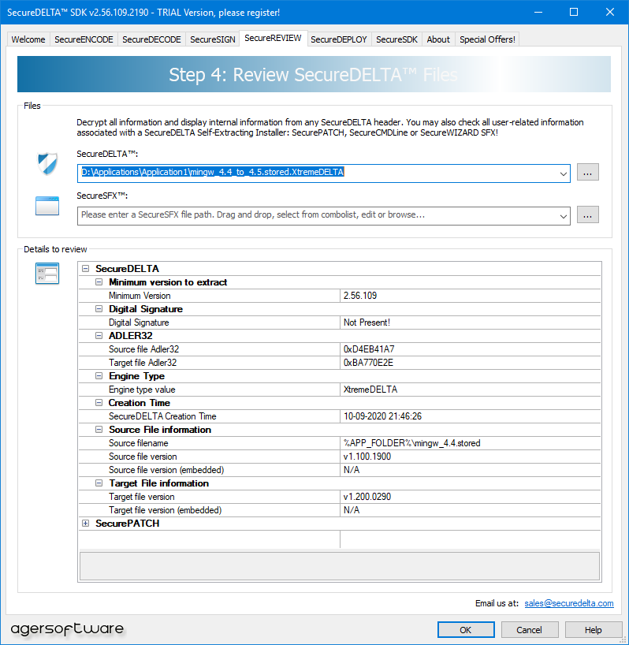Browse for a SecureSFX file
The height and width of the screenshot is (645, 629).
[x=587, y=214]
